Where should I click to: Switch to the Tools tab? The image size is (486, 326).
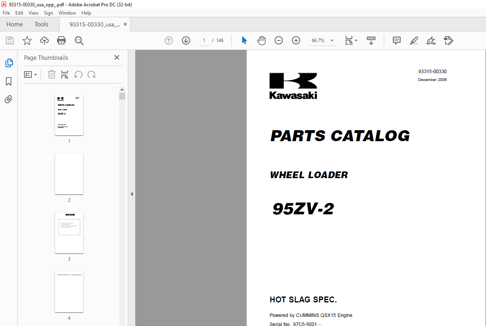pos(41,24)
